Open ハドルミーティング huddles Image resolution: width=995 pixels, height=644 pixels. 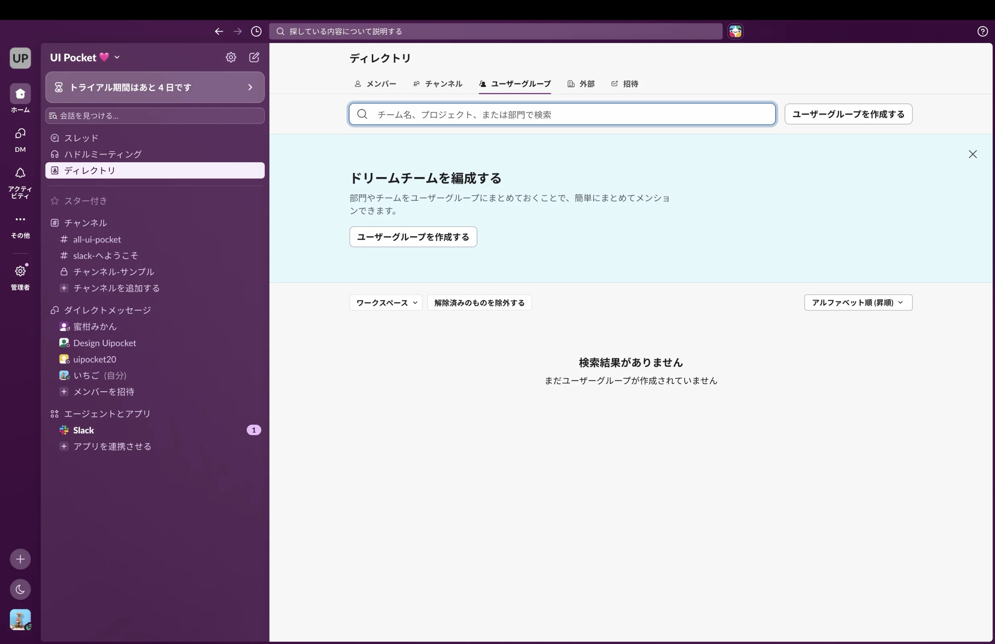point(155,154)
